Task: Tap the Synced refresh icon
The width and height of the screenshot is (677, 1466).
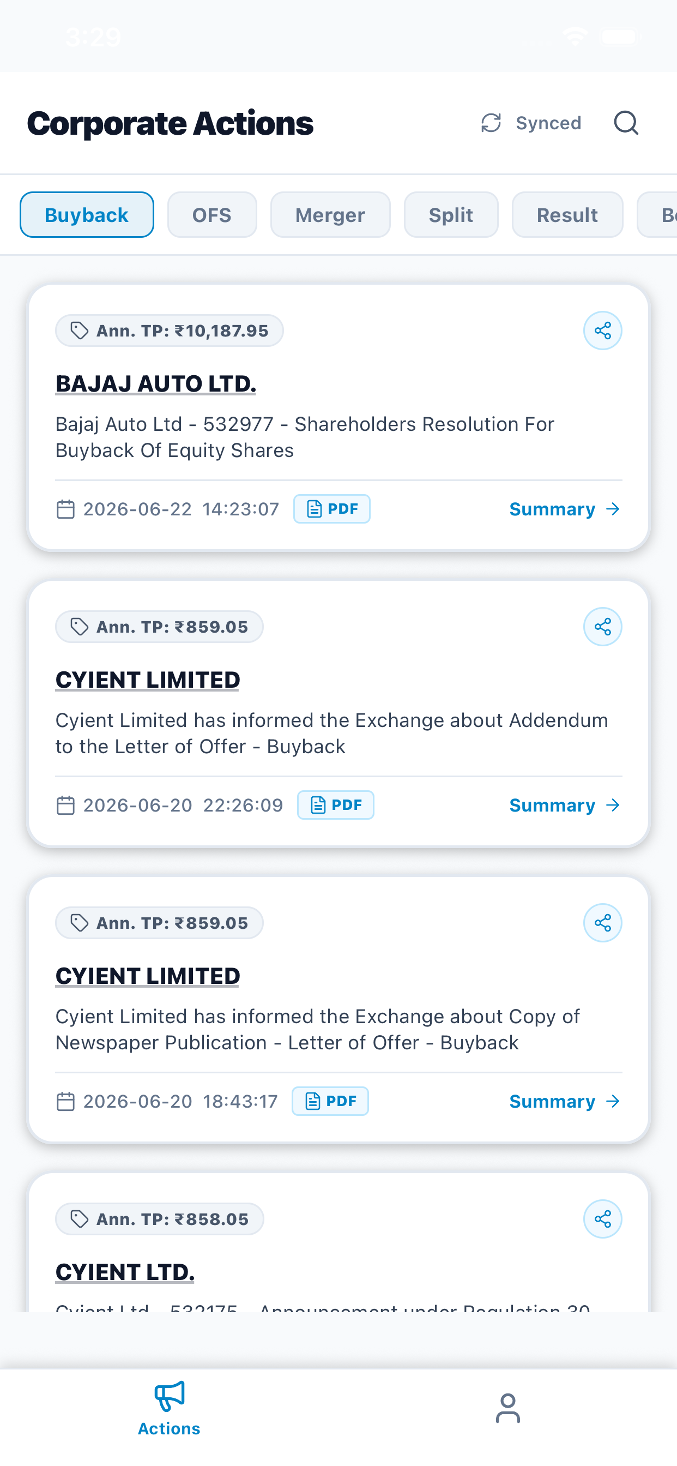Action: 491,123
